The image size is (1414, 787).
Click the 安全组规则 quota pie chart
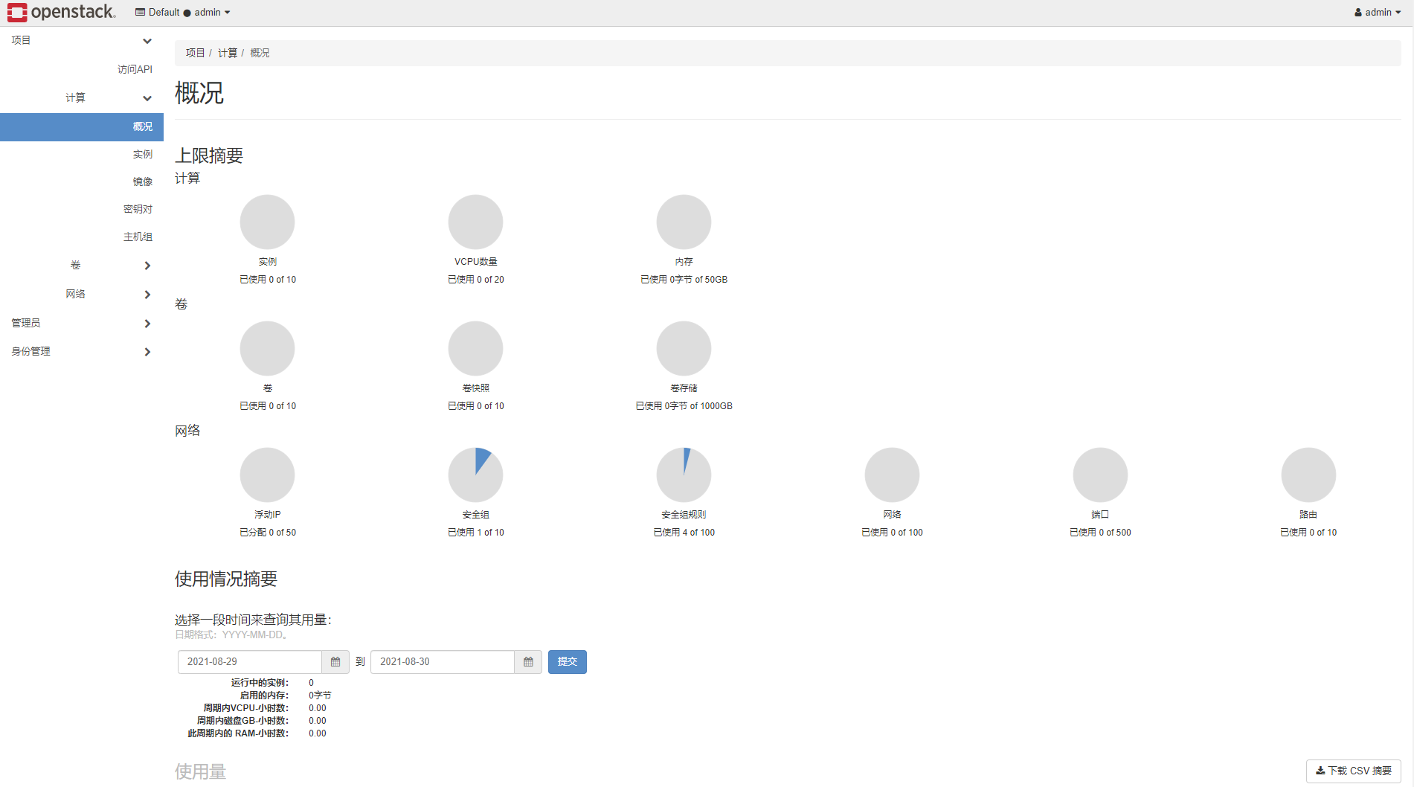pyautogui.click(x=684, y=475)
